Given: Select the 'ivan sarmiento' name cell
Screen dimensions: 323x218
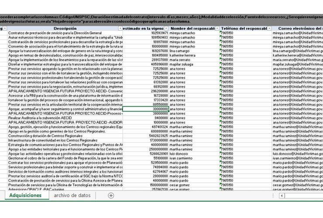Looking at the screenshot, I should (x=194, y=158).
